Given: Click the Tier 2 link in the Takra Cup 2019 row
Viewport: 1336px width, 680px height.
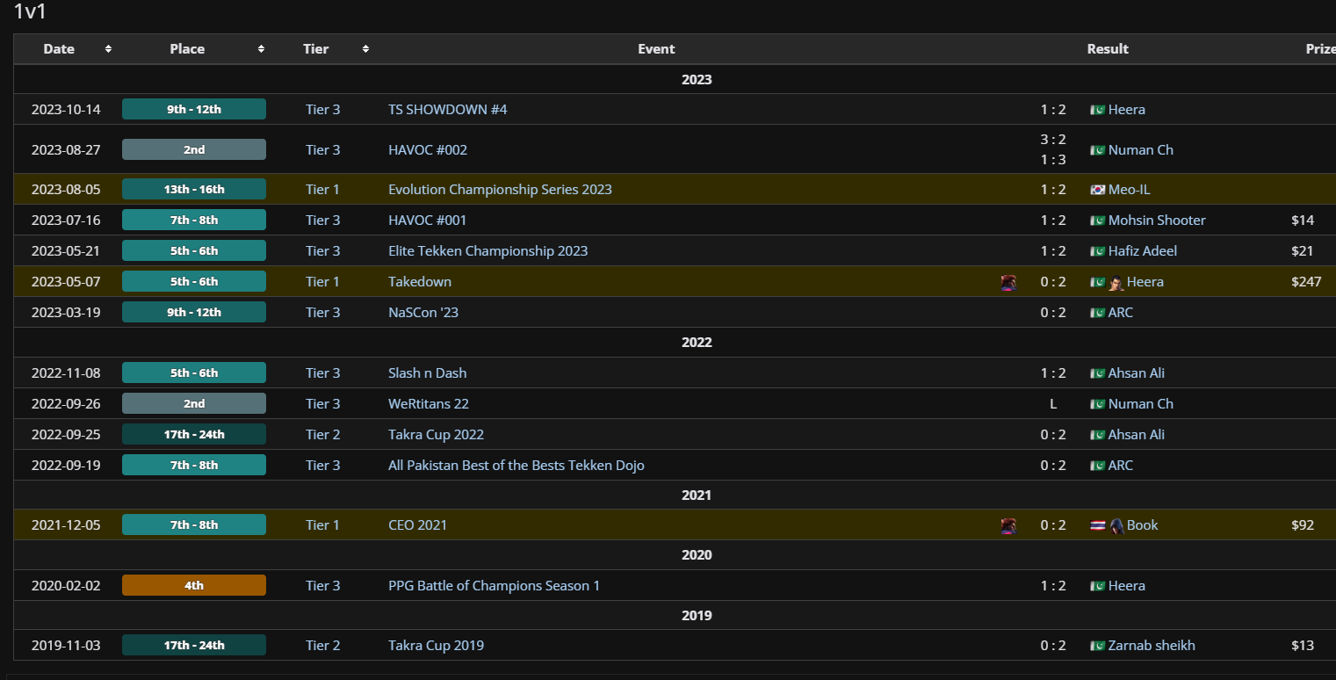Looking at the screenshot, I should [x=322, y=646].
